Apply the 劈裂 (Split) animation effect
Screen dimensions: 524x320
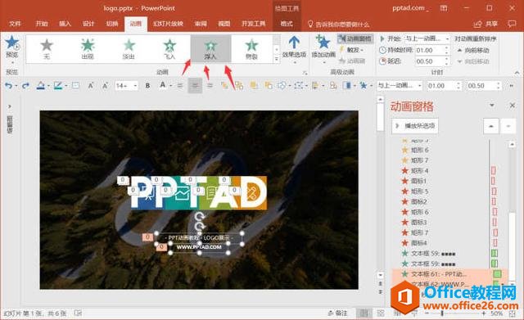pyautogui.click(x=251, y=49)
